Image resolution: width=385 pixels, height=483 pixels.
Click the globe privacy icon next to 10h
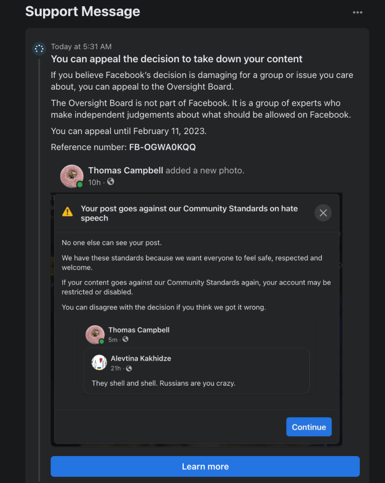111,182
